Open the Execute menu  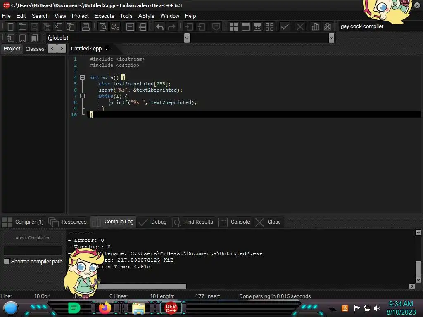tap(104, 16)
